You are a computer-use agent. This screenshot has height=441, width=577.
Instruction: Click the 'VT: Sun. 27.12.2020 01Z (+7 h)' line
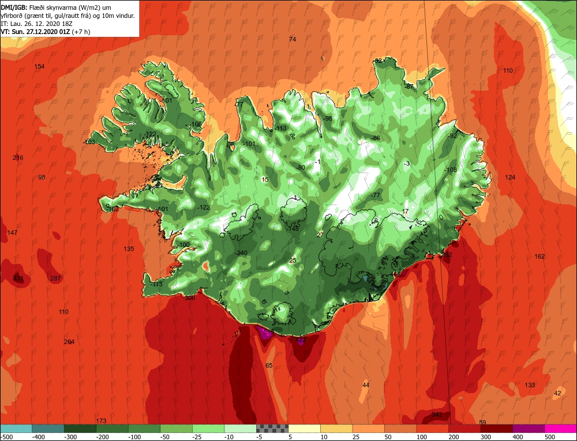coord(46,32)
